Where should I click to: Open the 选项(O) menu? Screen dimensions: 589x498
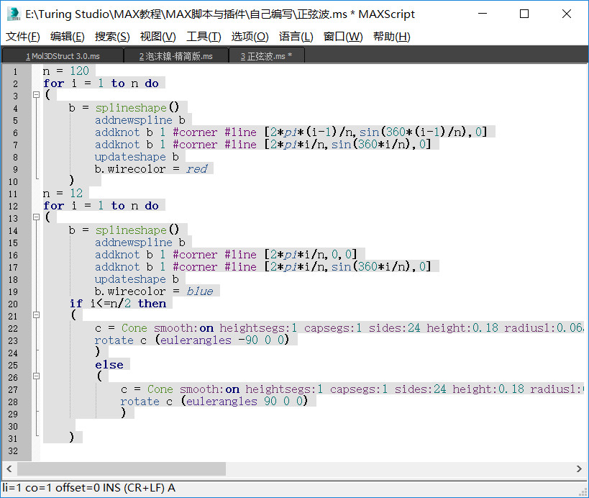(x=250, y=37)
